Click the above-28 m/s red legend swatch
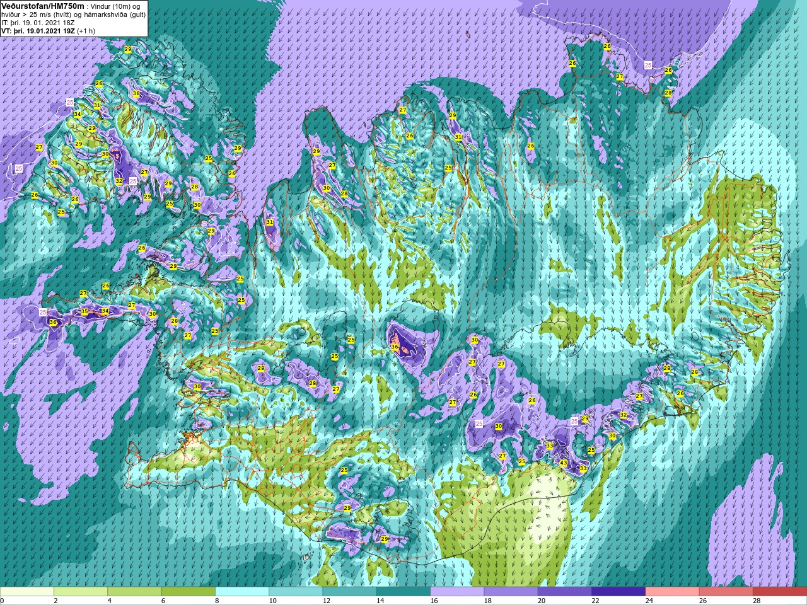807x605 pixels. (779, 592)
